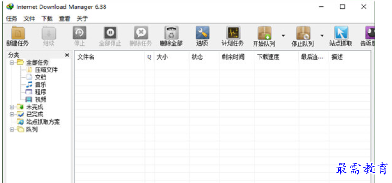Select the 文档 category
The height and width of the screenshot is (183, 392).
pyautogui.click(x=36, y=78)
